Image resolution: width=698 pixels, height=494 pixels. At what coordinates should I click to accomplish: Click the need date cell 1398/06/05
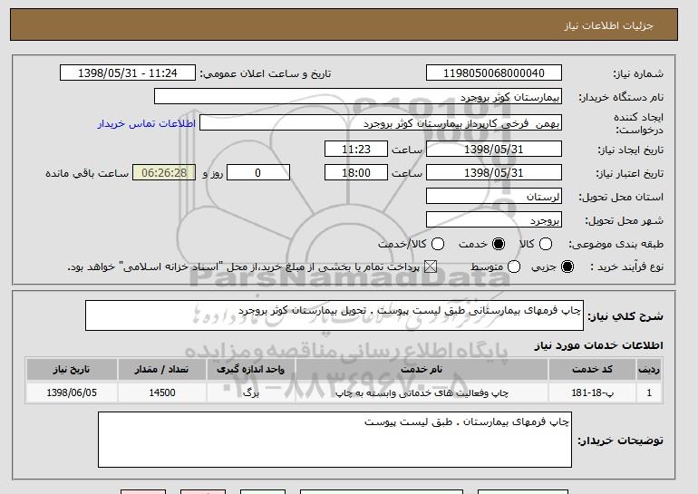72,392
